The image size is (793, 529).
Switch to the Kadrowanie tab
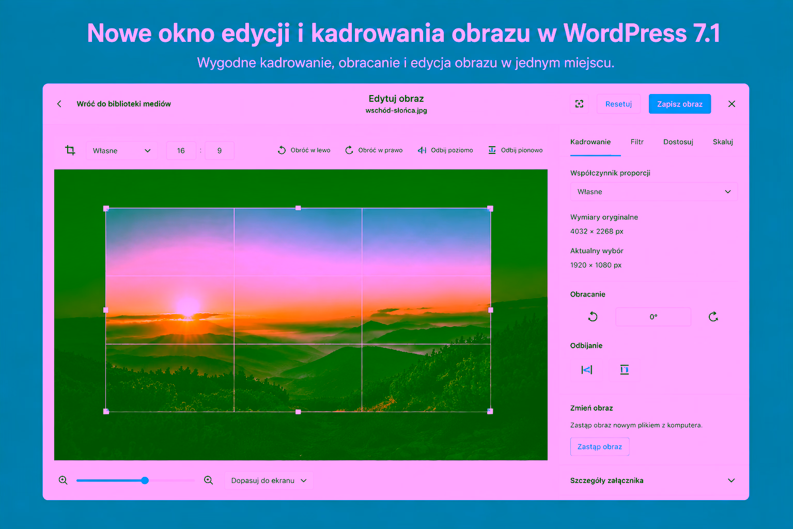tap(590, 142)
